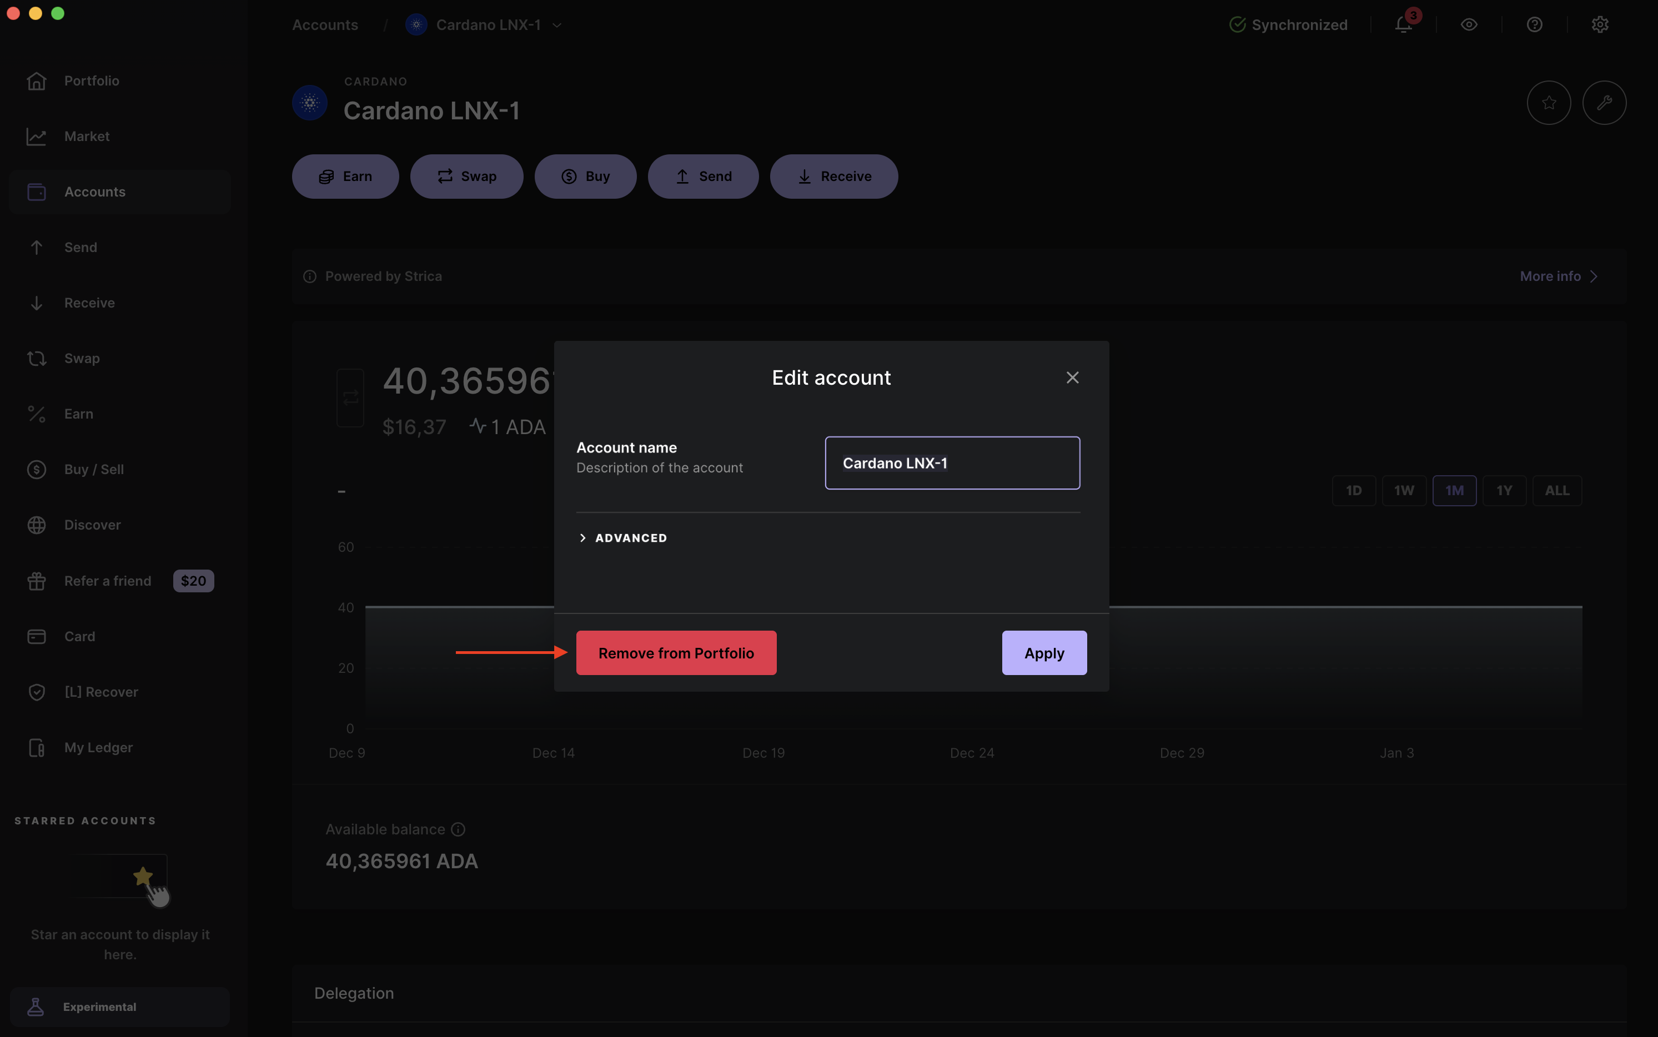Open the Discover globe icon
The image size is (1658, 1037).
click(37, 525)
